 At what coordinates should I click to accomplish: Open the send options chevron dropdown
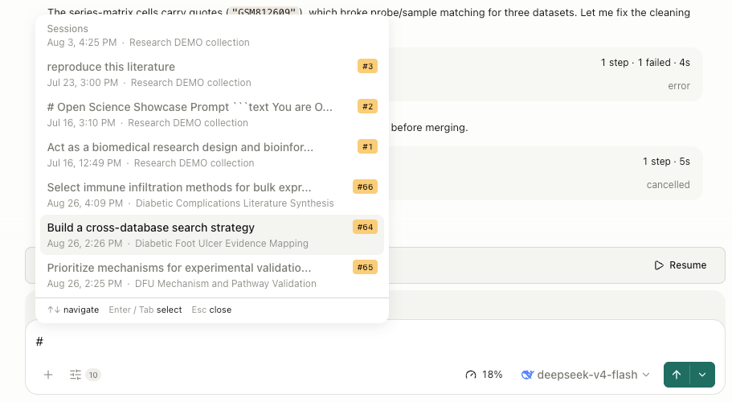coord(702,375)
